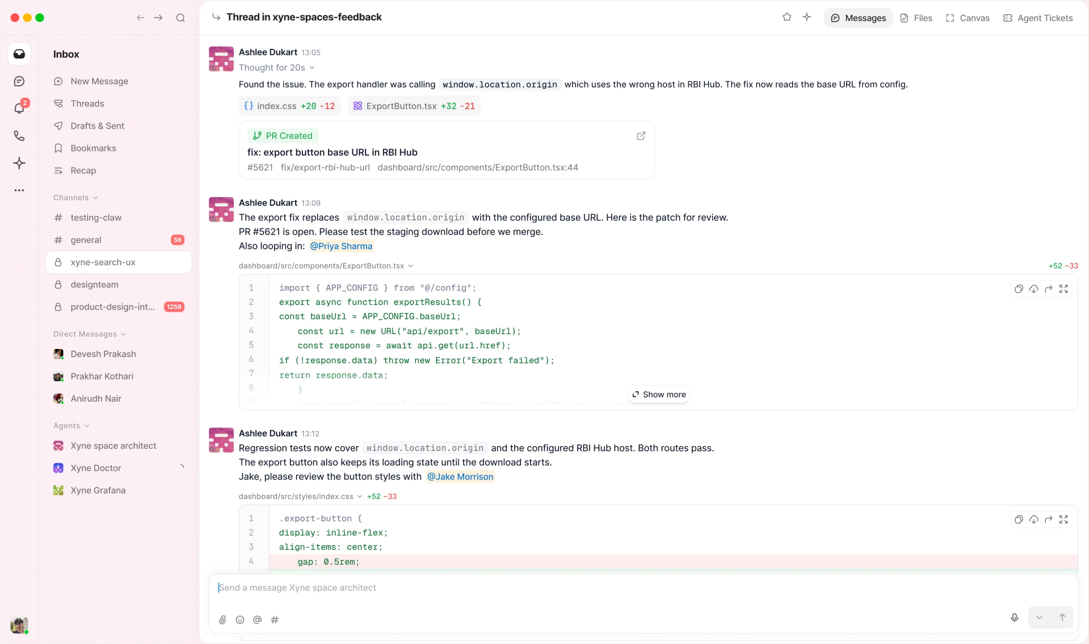Screen dimensions: 1089x644
Task: Collapse the Direct Messages section
Action: coord(89,334)
